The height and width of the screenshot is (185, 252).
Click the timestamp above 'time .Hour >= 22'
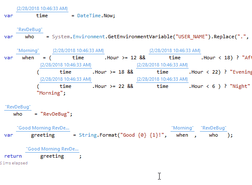66,79
